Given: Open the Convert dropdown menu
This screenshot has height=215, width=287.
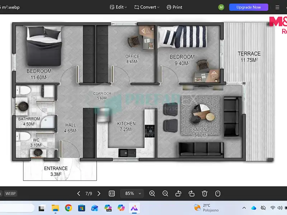Looking at the screenshot, I should click(147, 7).
